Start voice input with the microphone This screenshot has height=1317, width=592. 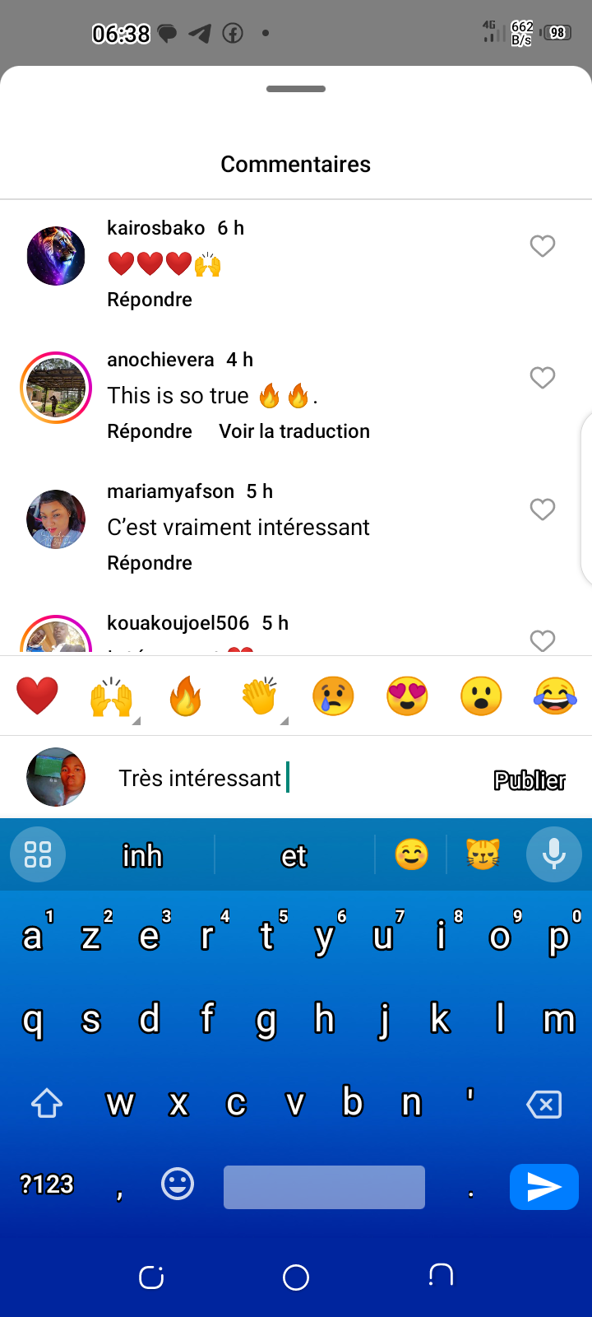pos(554,854)
